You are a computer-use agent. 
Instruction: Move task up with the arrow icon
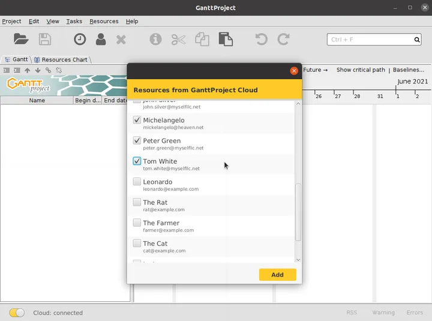point(27,70)
